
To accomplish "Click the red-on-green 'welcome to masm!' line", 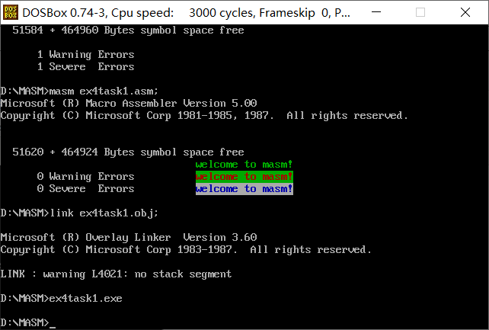I will coord(244,176).
